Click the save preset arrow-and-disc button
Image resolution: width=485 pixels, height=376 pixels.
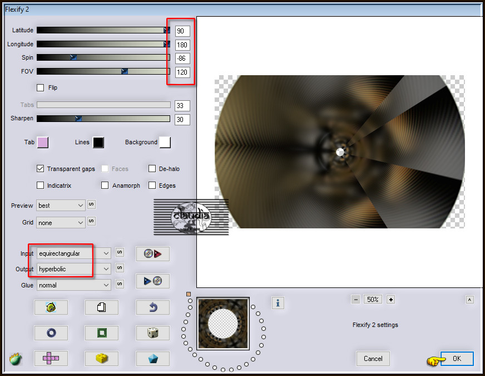[153, 281]
